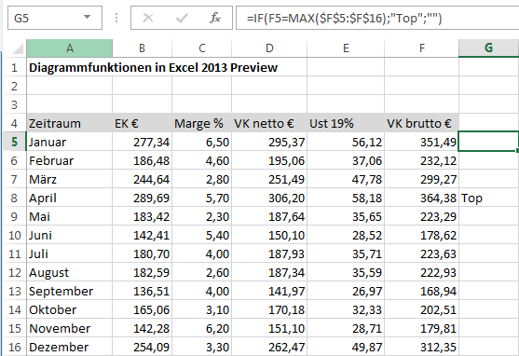Click the 'Marge %' header cell
The image size is (519, 356).
pyautogui.click(x=202, y=124)
